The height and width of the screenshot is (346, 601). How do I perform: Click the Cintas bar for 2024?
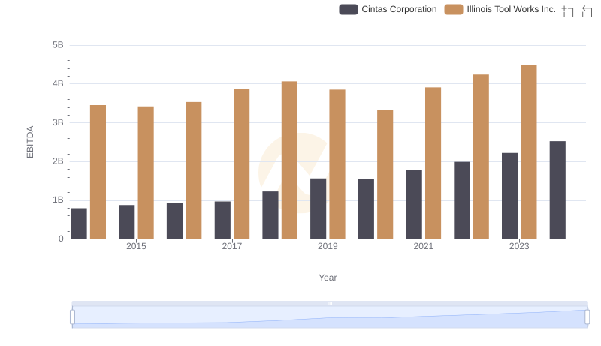tap(557, 190)
